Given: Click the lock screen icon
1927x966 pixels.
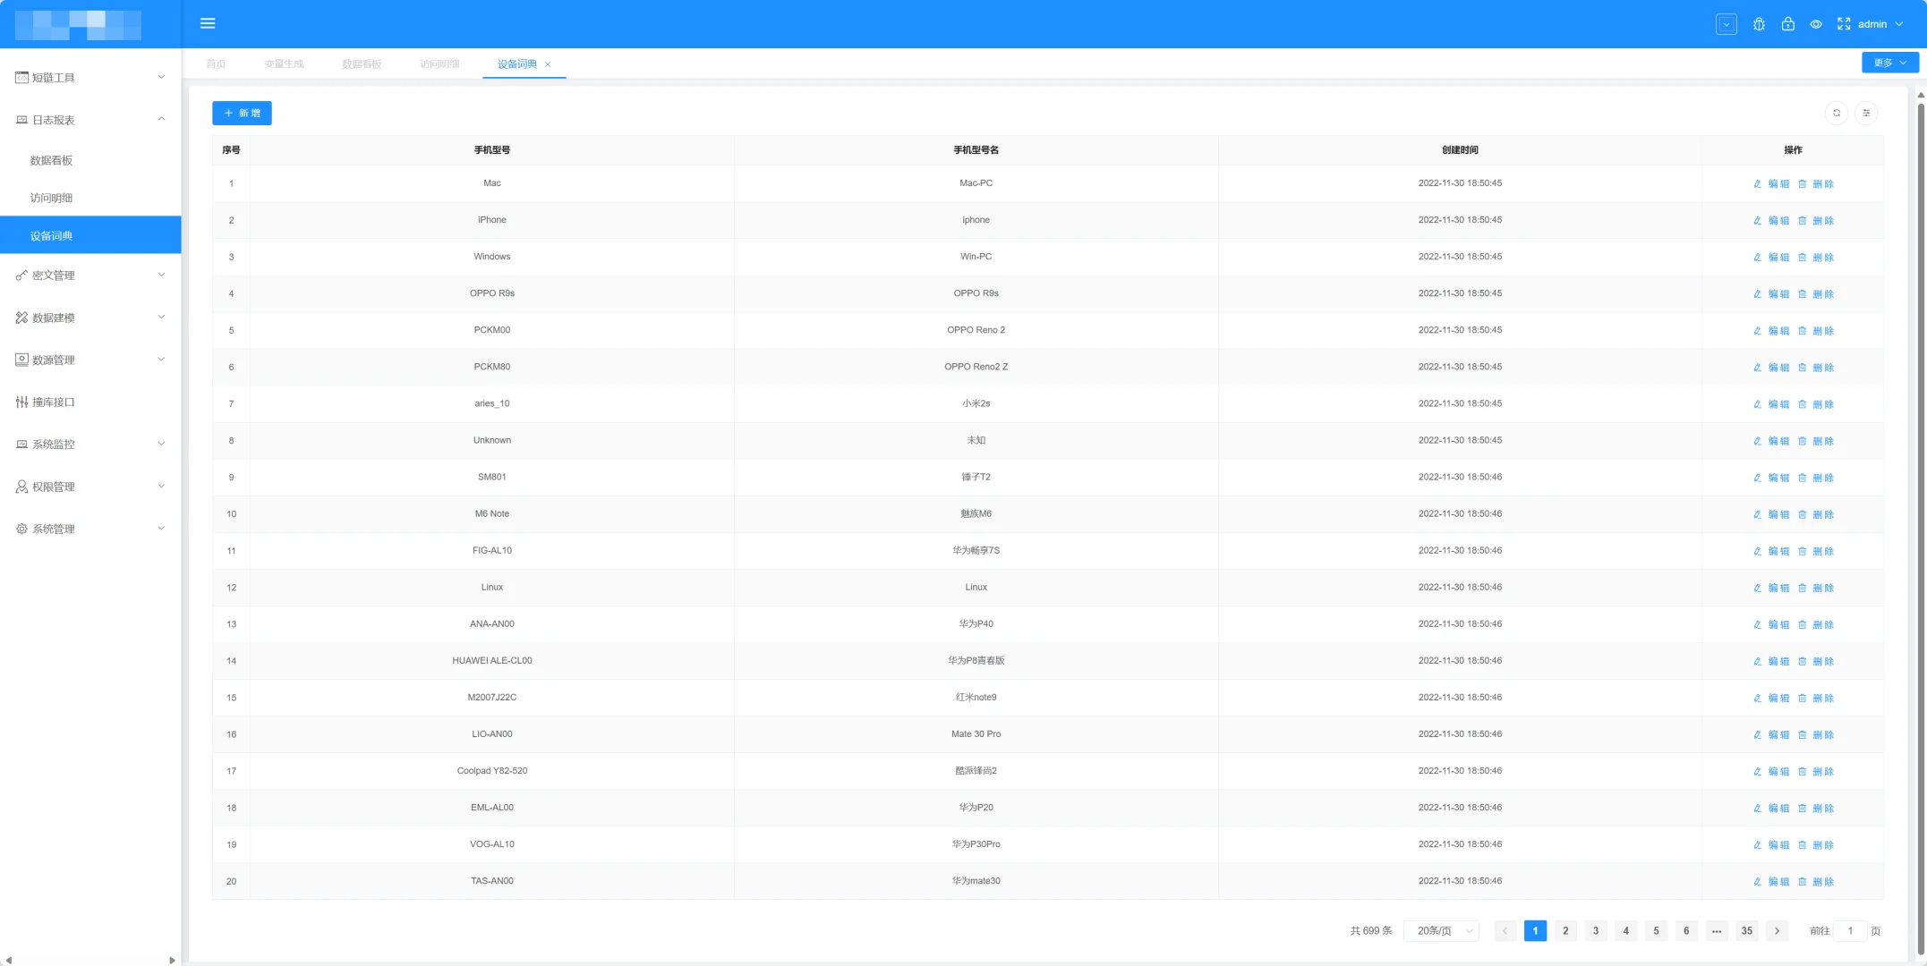Looking at the screenshot, I should coord(1787,24).
